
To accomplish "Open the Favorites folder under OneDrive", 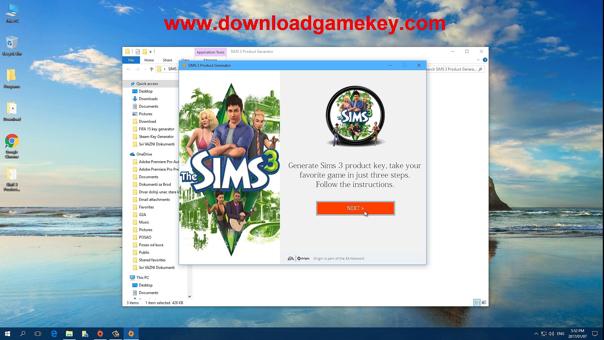I will pos(146,207).
